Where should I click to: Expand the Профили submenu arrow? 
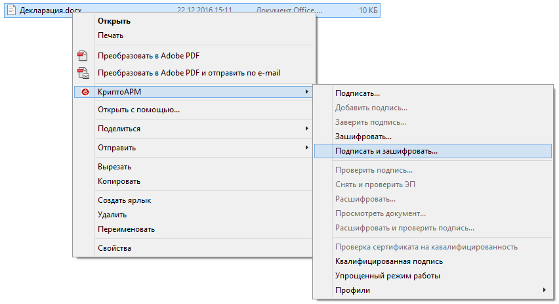545,290
